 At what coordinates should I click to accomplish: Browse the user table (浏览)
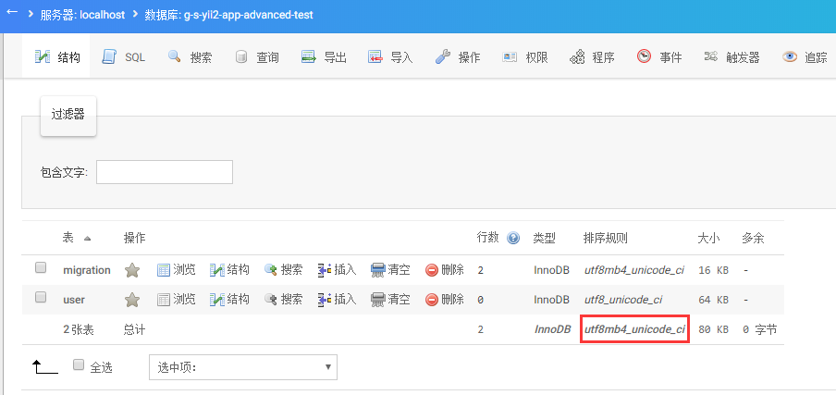pos(177,300)
